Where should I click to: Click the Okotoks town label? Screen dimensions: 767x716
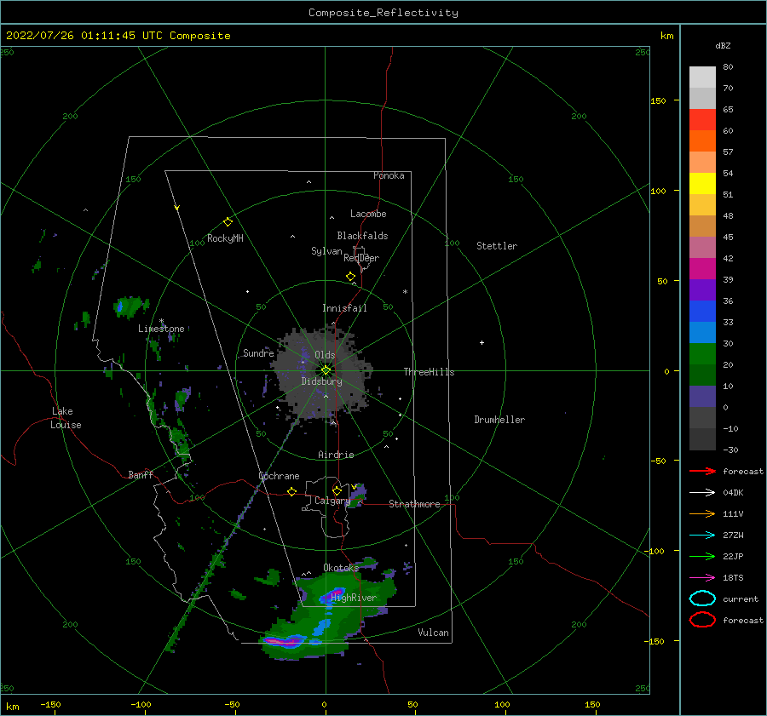tap(341, 568)
